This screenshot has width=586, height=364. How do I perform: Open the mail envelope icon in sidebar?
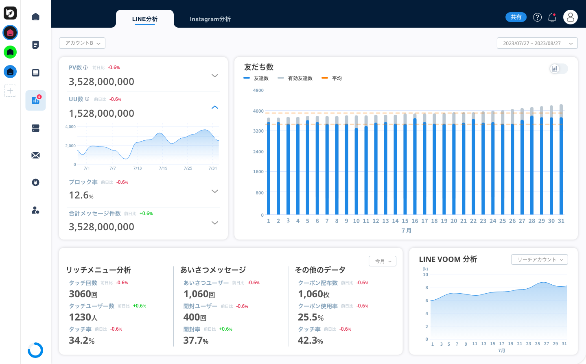point(35,155)
